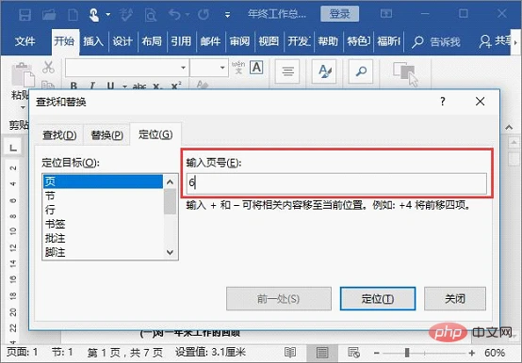Click the 关闭 button in the dialog
Viewport: 522px width, 363px height.
[455, 299]
